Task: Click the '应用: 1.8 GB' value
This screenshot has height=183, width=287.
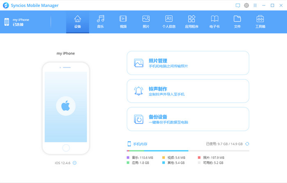Action: [x=141, y=163]
